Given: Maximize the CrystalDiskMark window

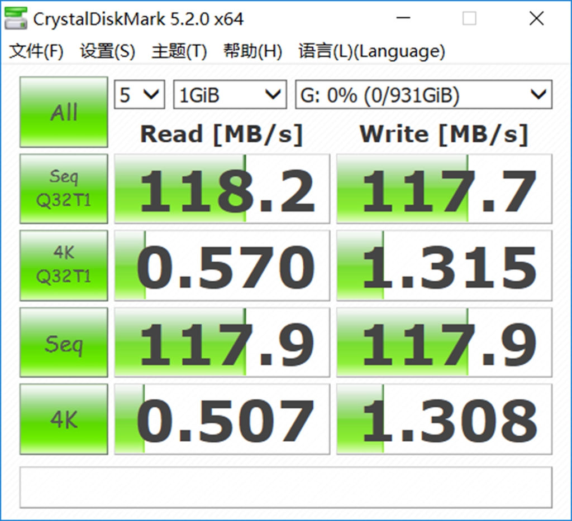Looking at the screenshot, I should (469, 18).
